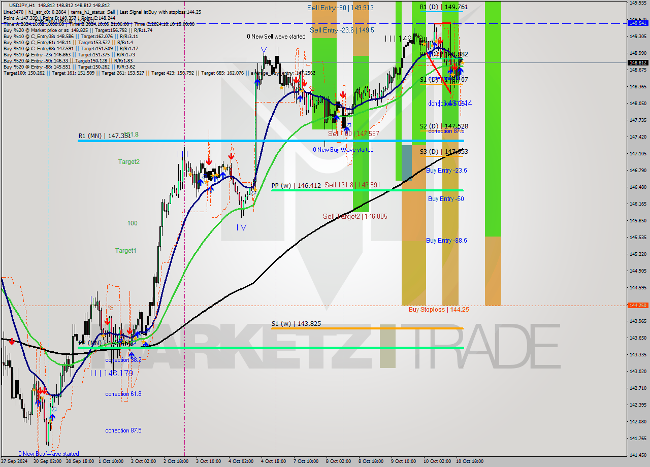Click the I I I 143.179 wave label

click(x=111, y=373)
